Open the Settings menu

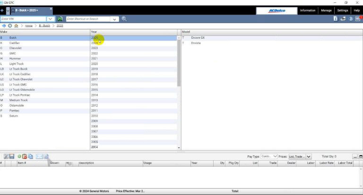coord(343,10)
